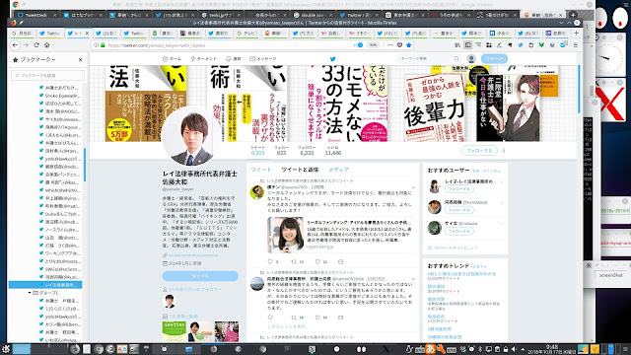Click the bookmark search input field
Viewport: 631px width, 355px height.
pyautogui.click(x=48, y=75)
